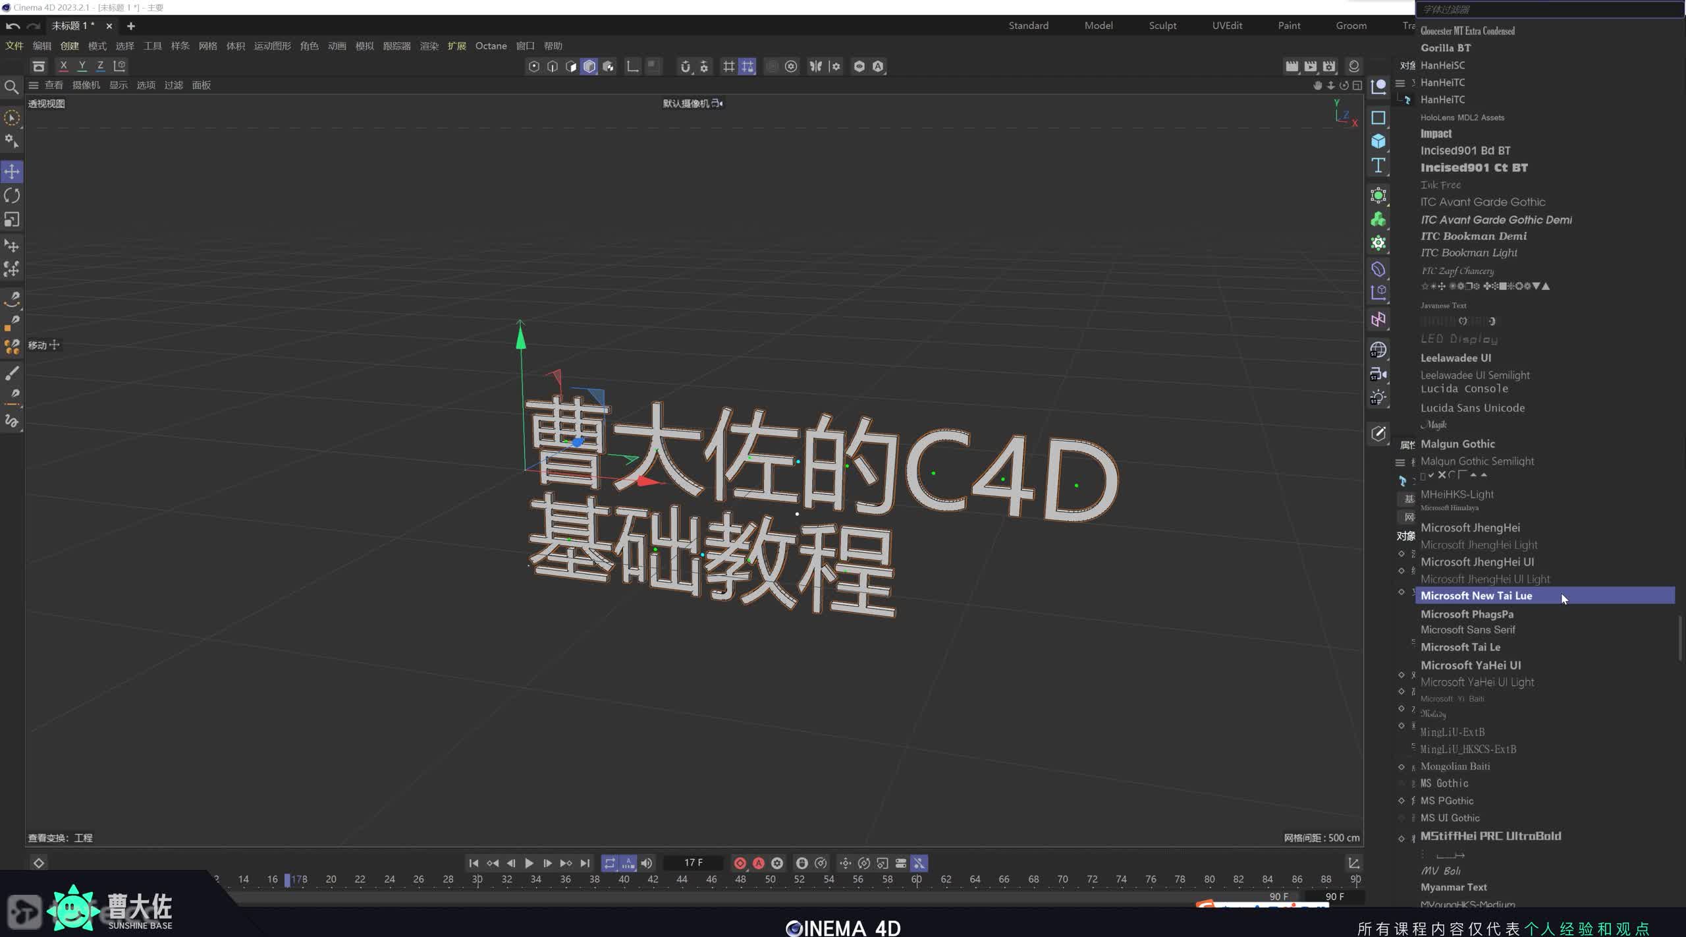
Task: Toggle timeline loop playback mode
Action: pyautogui.click(x=609, y=863)
